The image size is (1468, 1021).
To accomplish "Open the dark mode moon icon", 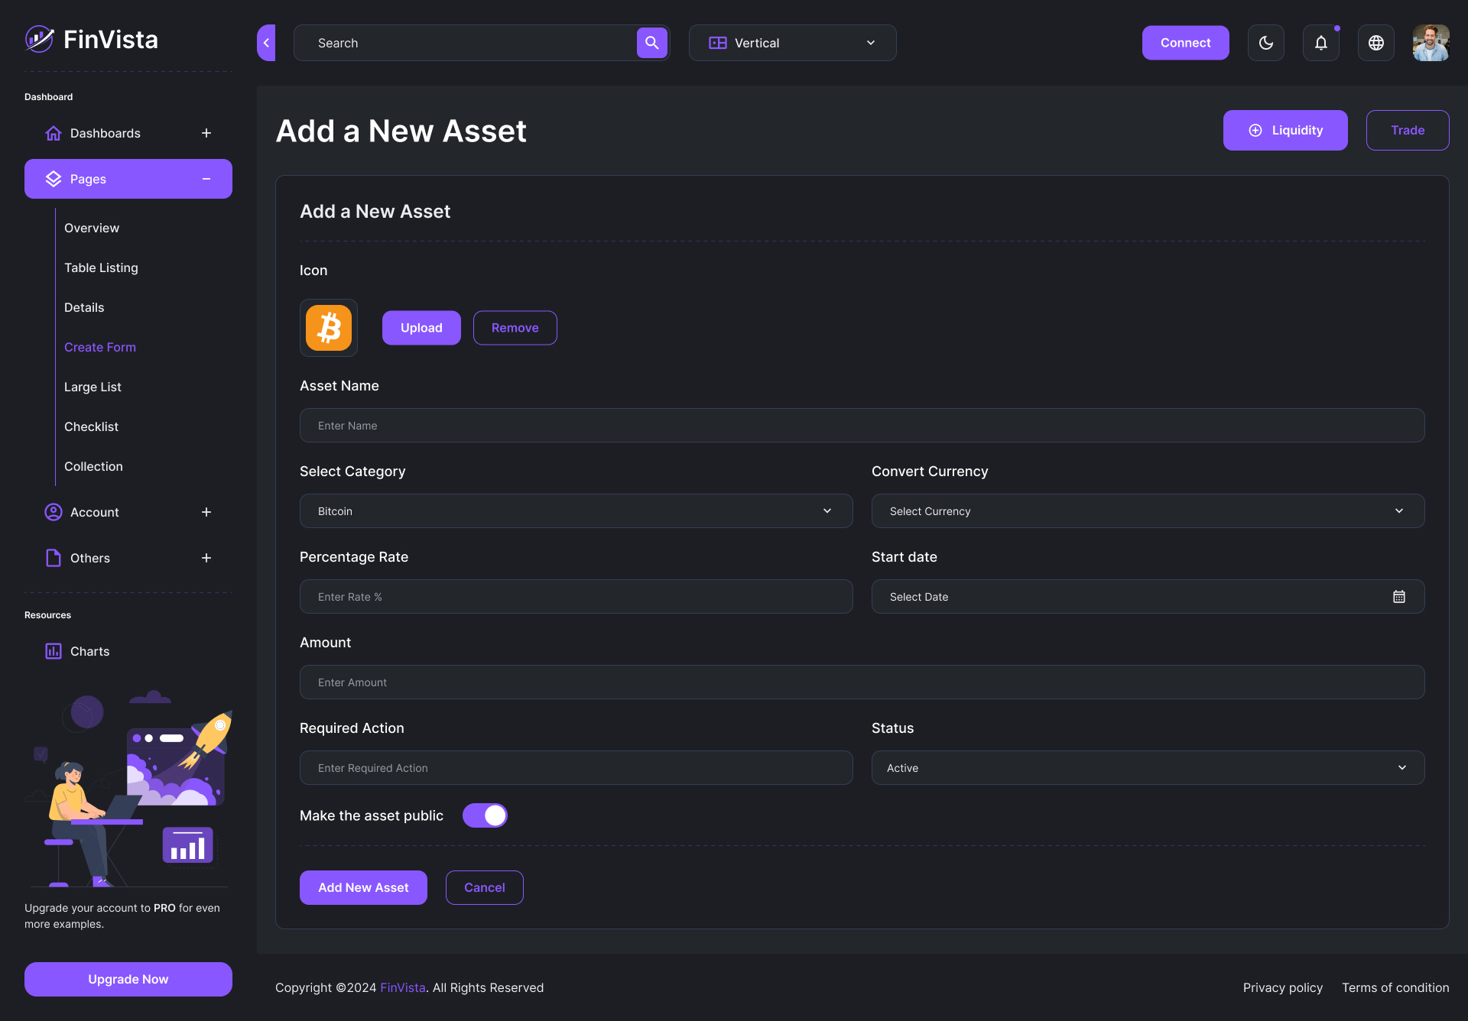I will (x=1265, y=43).
